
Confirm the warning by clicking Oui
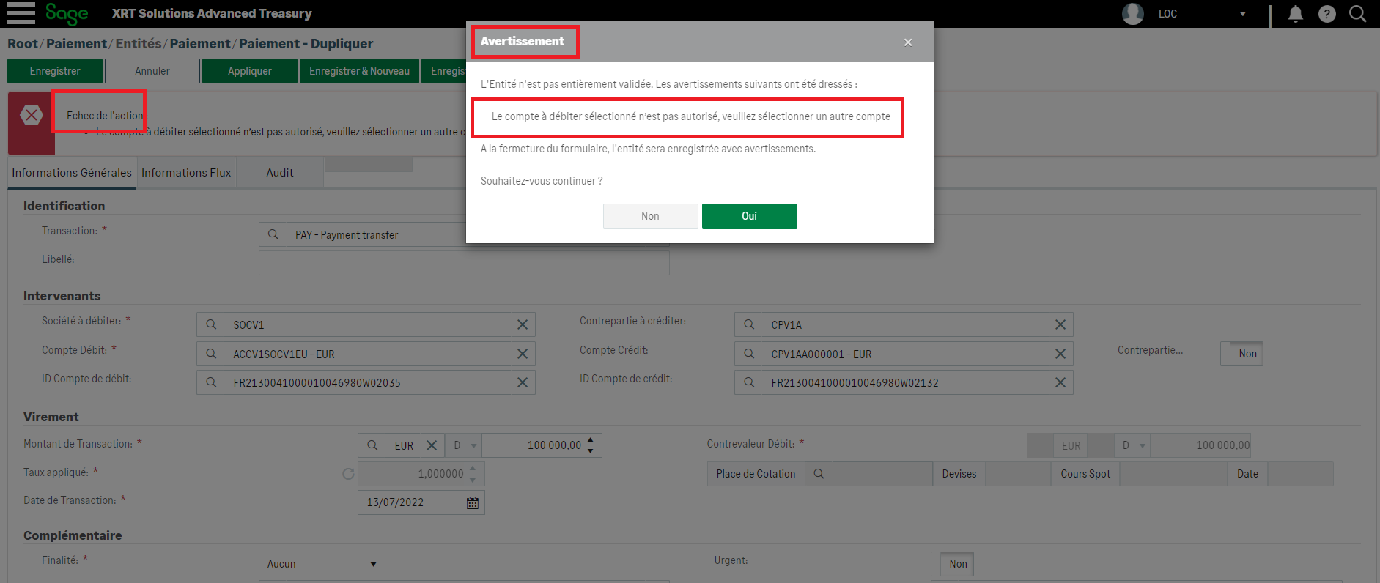tap(749, 216)
